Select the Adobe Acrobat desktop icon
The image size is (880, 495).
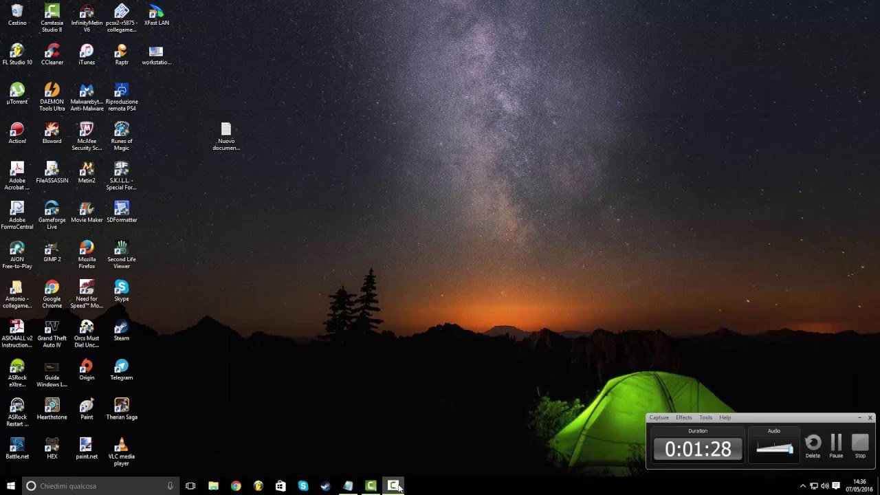[x=17, y=176]
